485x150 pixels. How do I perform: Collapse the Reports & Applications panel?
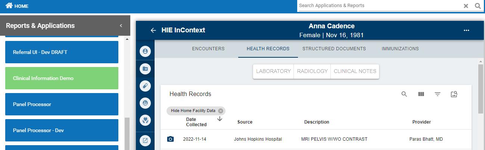[121, 26]
